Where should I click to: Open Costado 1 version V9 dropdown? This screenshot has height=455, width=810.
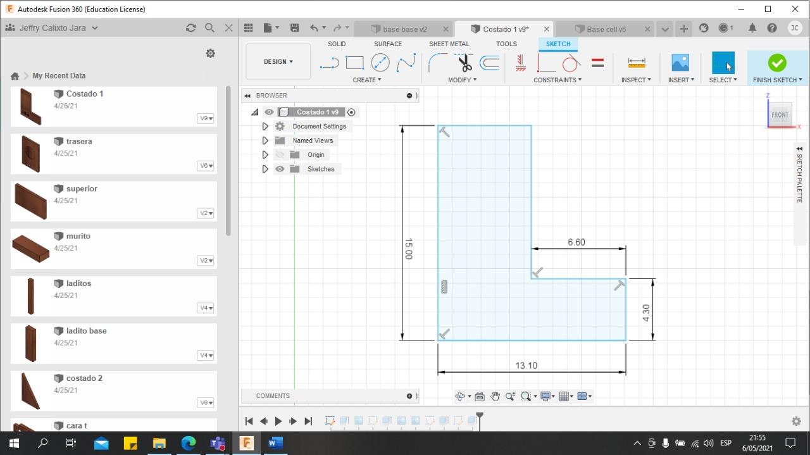(206, 118)
